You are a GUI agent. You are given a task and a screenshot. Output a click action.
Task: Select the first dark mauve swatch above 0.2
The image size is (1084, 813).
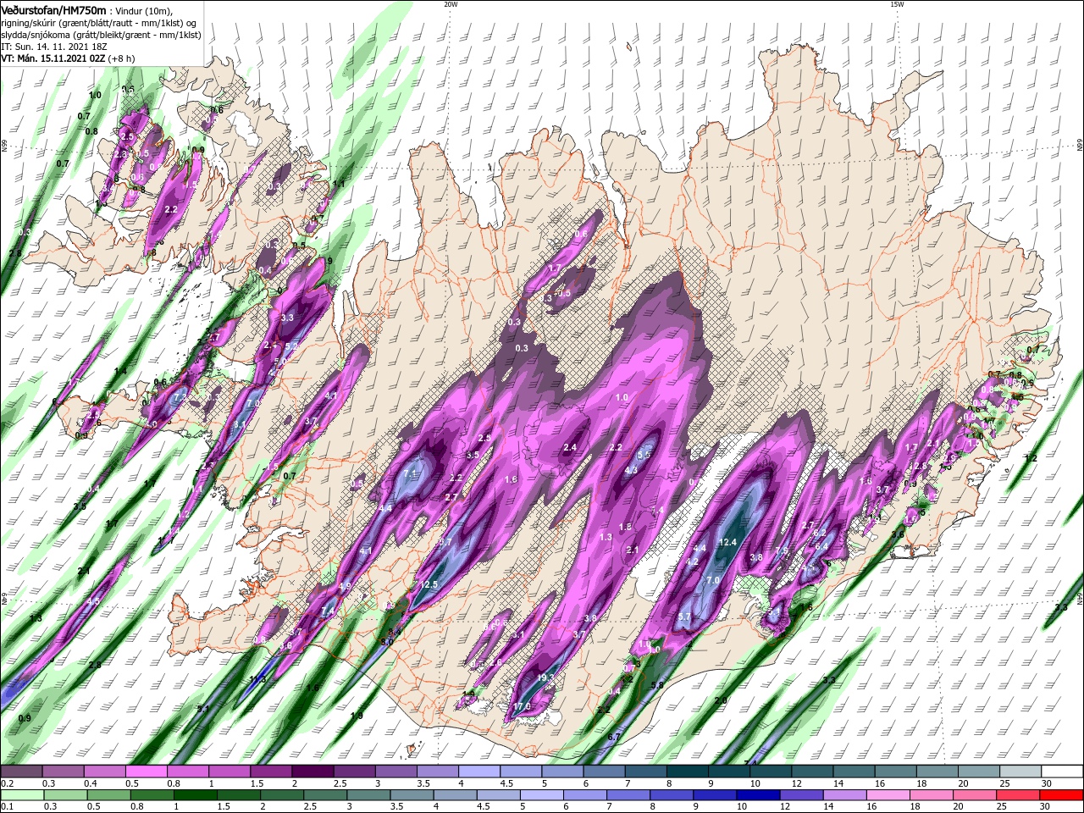[21, 772]
